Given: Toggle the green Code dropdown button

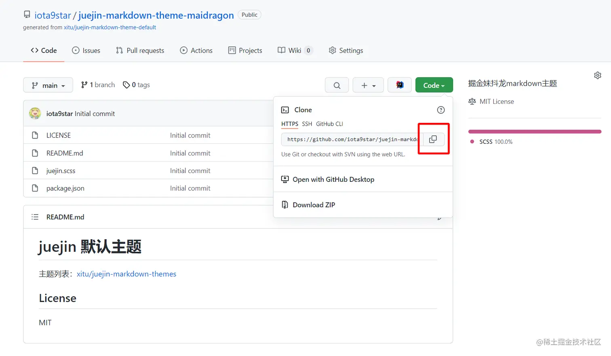Looking at the screenshot, I should [434, 85].
